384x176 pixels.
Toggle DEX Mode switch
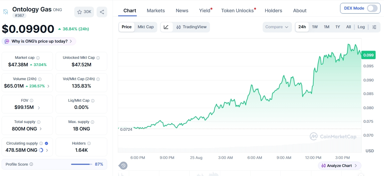coord(372,8)
